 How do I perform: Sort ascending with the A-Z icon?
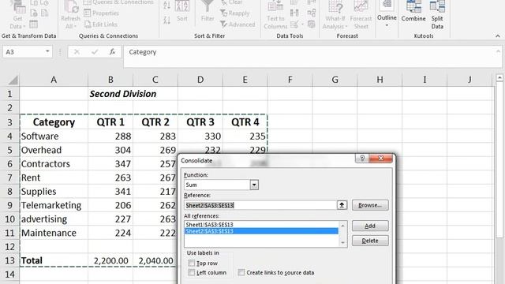pos(166,5)
